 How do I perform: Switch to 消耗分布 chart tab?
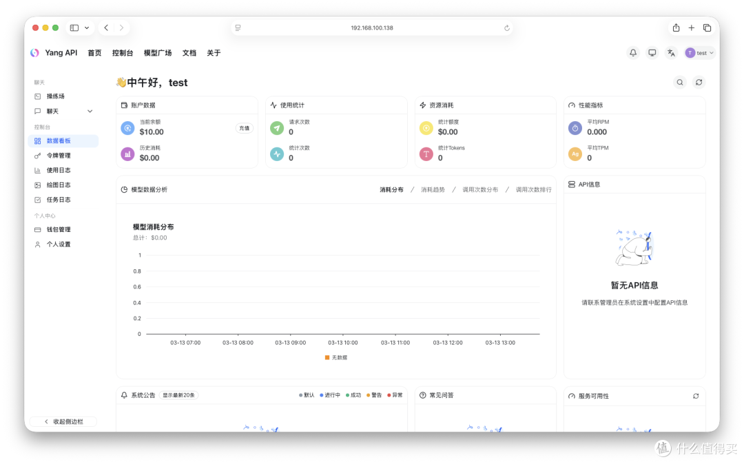[391, 189]
